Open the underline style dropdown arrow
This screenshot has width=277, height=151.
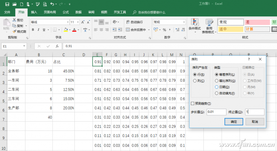coord(48,30)
